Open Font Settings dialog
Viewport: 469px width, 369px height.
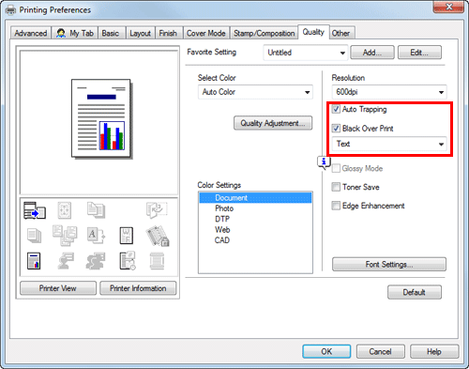coord(389,265)
